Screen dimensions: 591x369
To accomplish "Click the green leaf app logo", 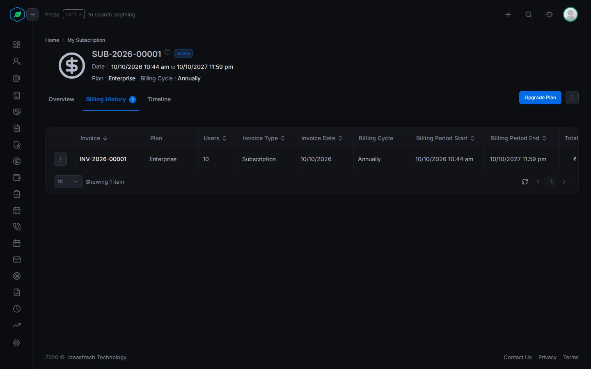I will click(17, 14).
